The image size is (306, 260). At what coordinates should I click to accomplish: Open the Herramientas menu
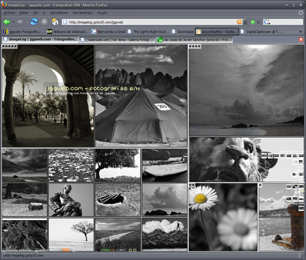click(x=83, y=13)
